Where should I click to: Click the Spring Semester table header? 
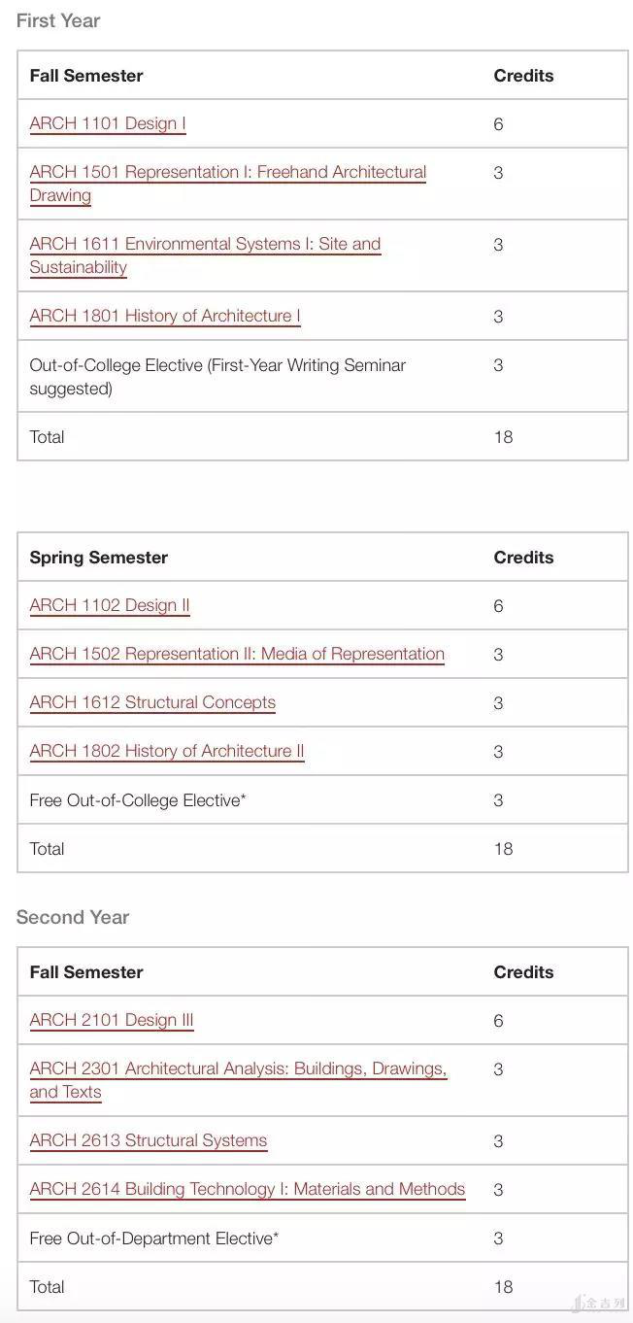(99, 558)
